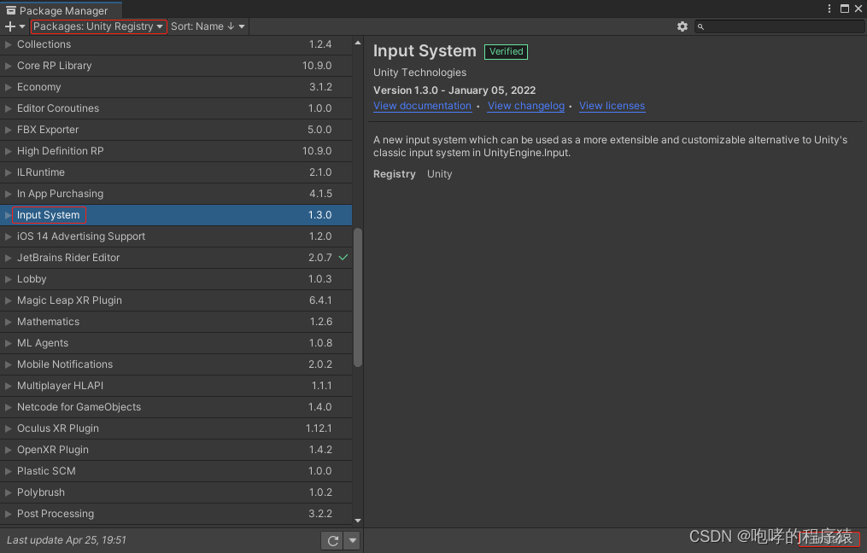Open the Packages: Unity Registry dropdown
The width and height of the screenshot is (867, 553).
point(98,26)
